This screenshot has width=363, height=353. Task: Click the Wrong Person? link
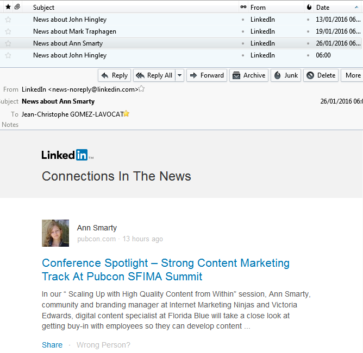103,345
